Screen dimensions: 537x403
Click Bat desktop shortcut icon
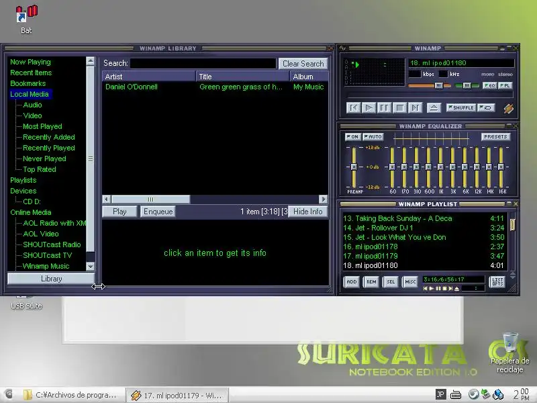(x=26, y=19)
